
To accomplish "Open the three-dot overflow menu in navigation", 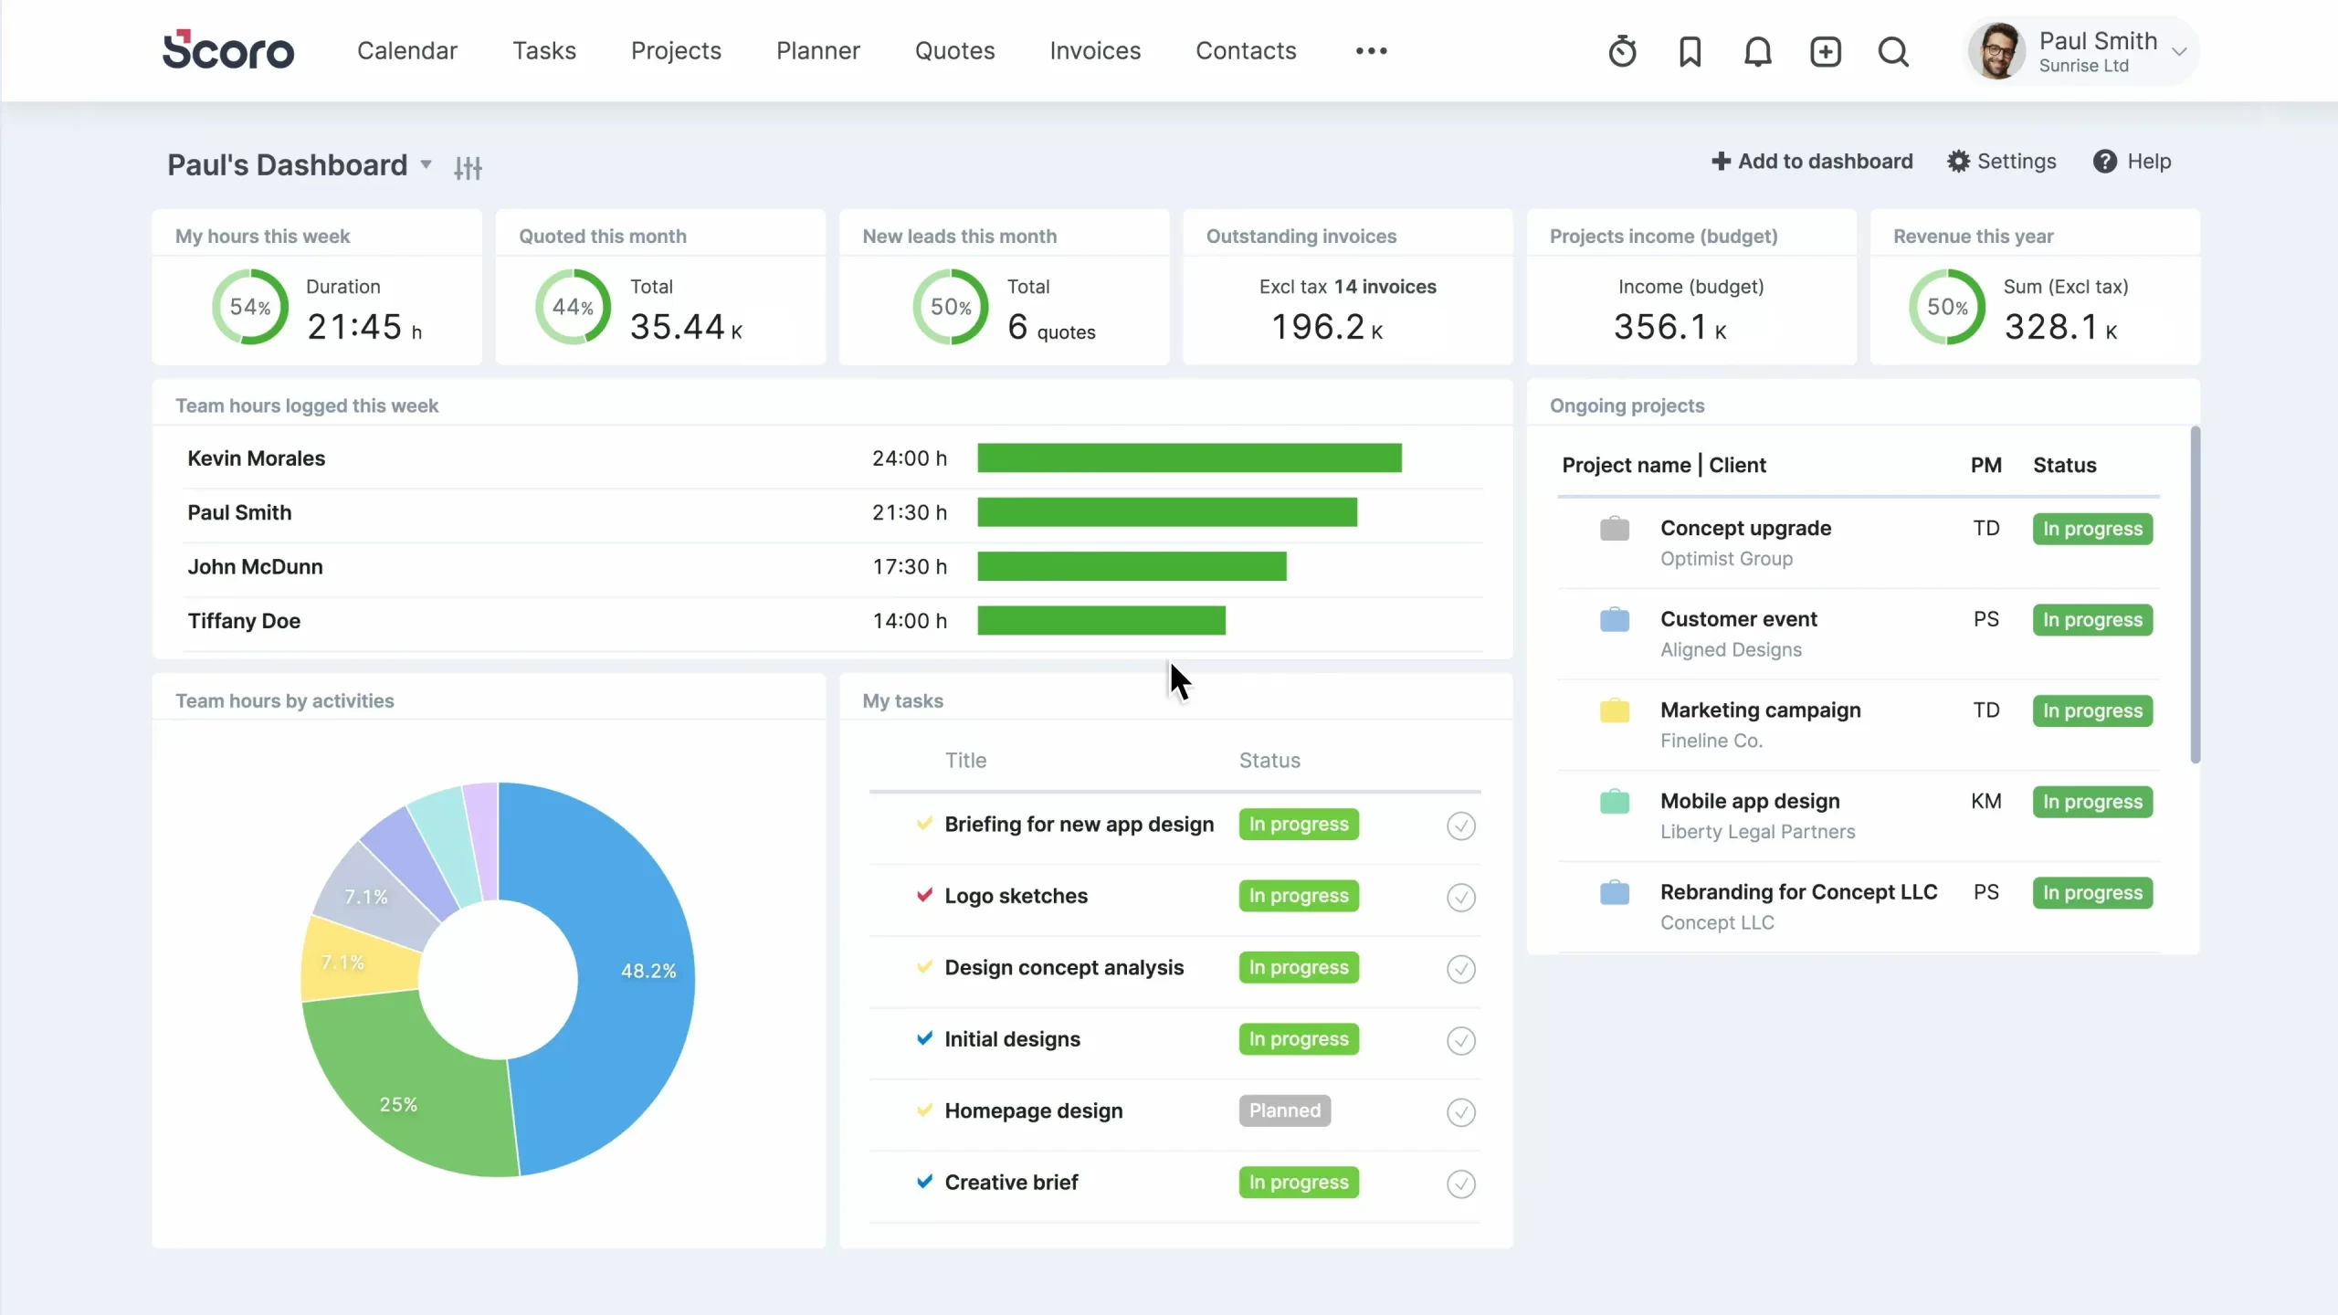I will [1371, 51].
